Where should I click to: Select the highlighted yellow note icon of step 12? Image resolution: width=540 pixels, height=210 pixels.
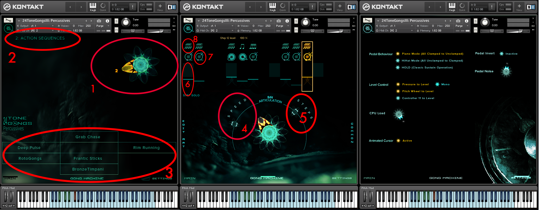coord(307,46)
